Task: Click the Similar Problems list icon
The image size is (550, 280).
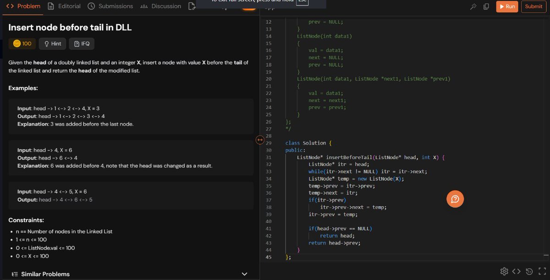Action: [x=14, y=274]
